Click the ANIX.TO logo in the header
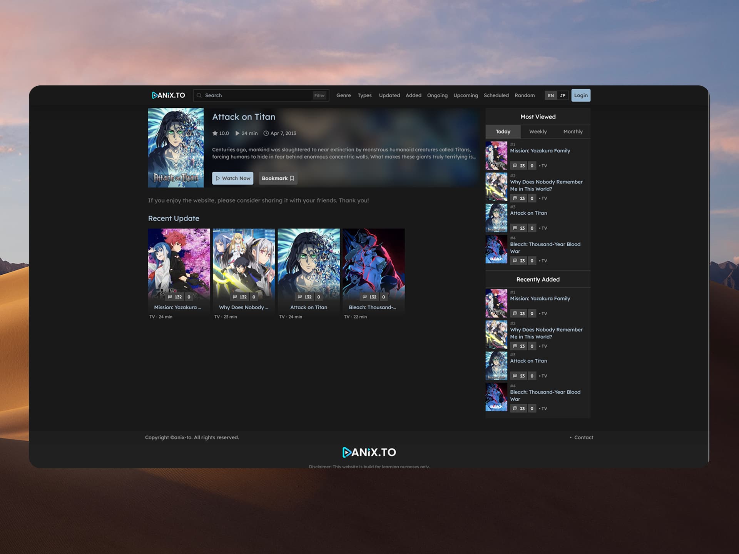 point(168,95)
